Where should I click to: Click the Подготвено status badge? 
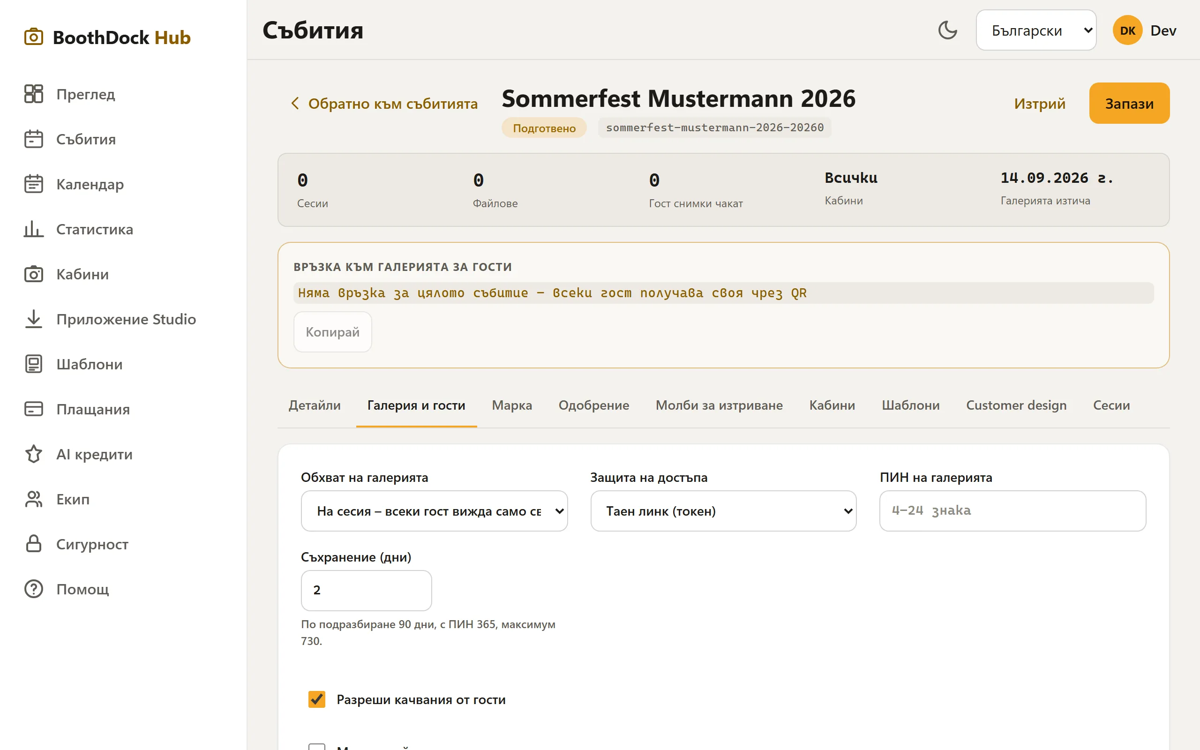tap(544, 128)
